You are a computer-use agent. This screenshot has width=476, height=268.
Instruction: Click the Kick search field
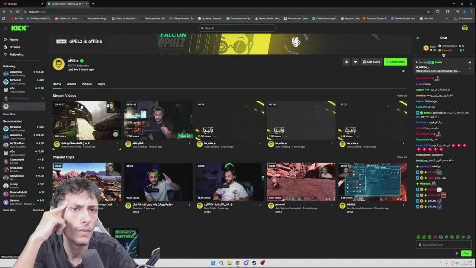click(238, 28)
